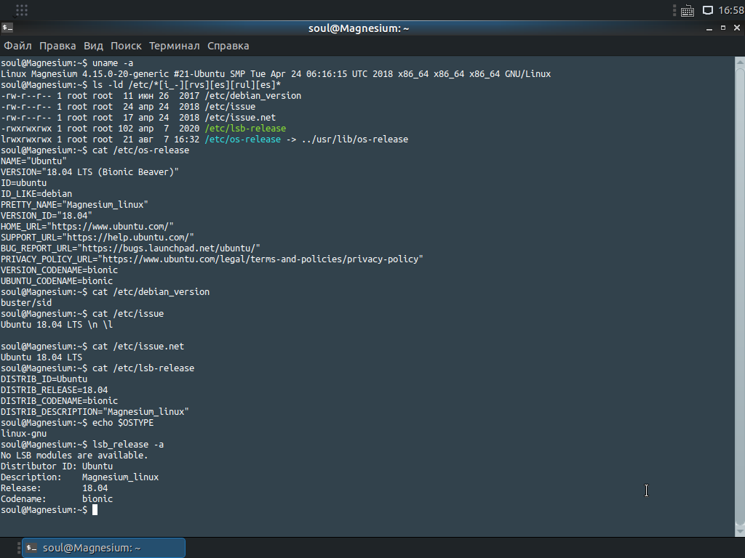The image size is (745, 558).
Task: Maximize the terminal window
Action: tap(723, 28)
